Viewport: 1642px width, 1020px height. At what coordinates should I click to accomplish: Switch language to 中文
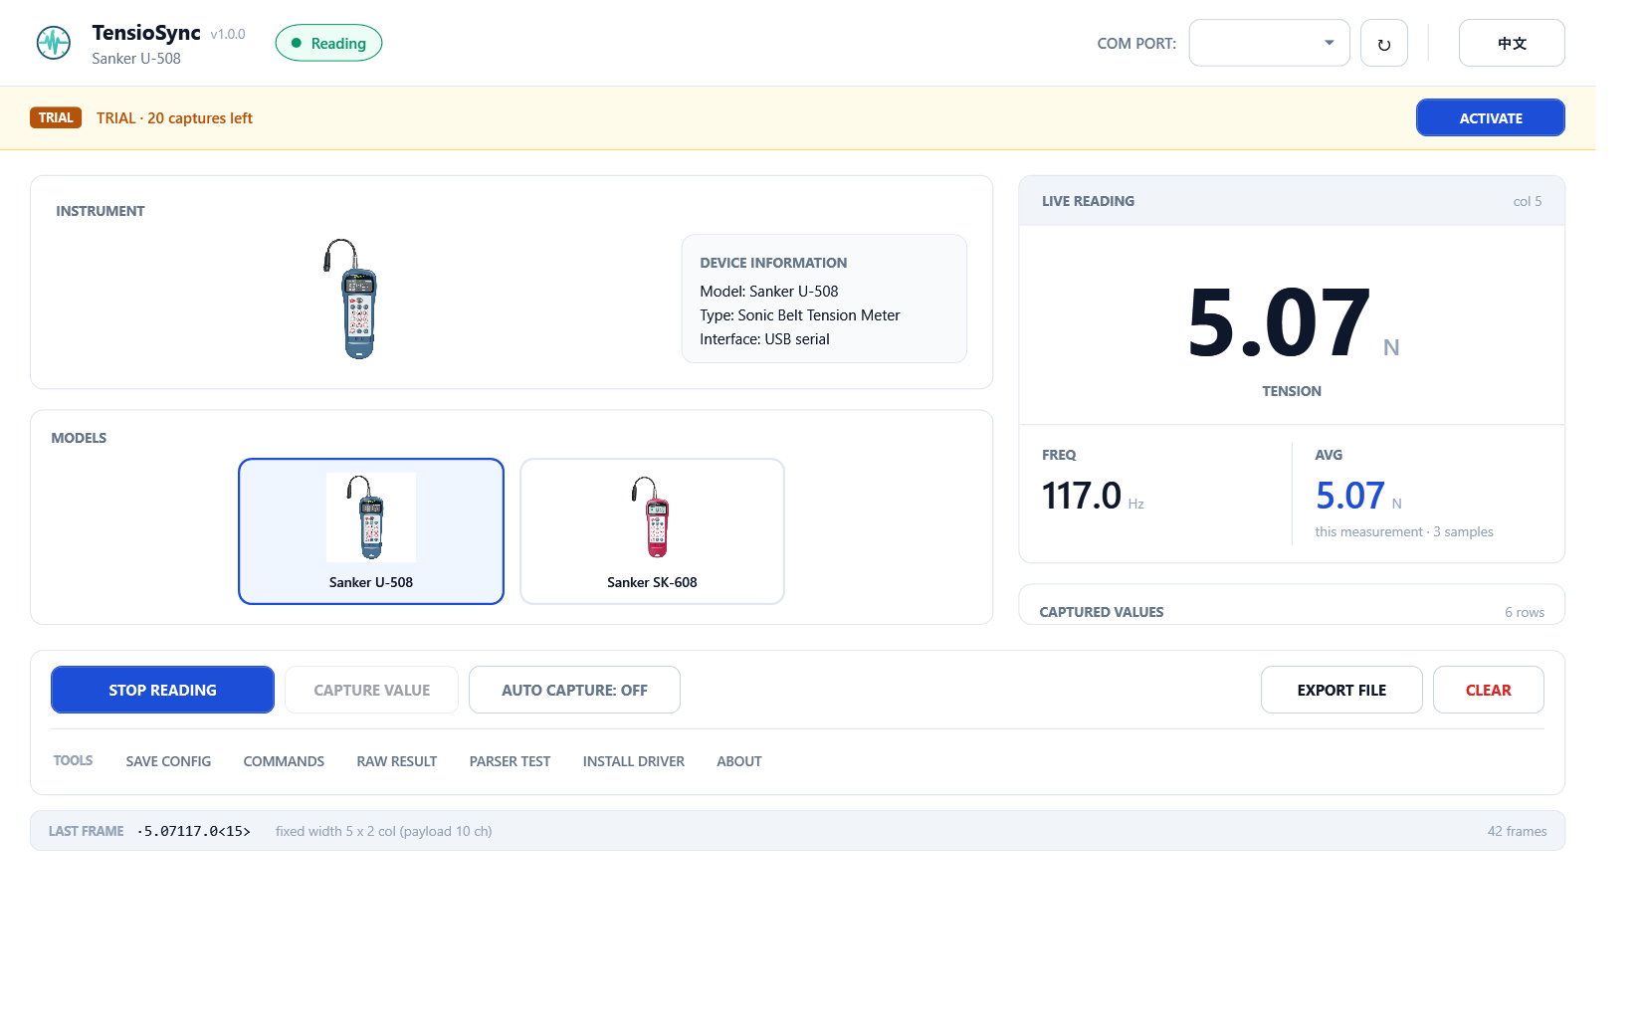(1512, 43)
